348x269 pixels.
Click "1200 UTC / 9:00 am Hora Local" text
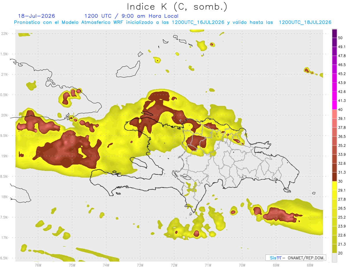click(131, 16)
